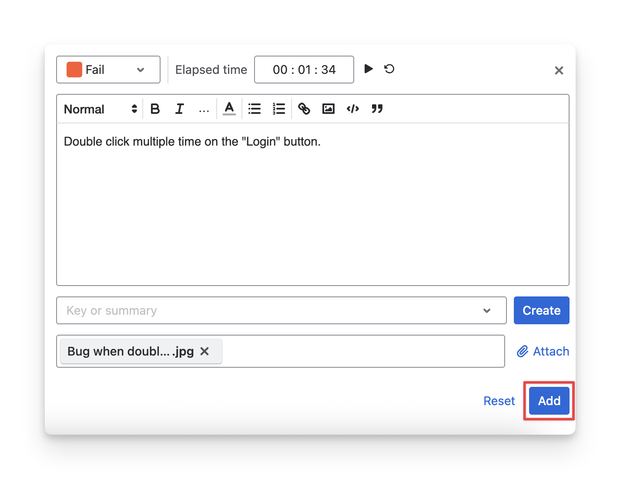
Task: Click the elapsed time input field
Action: coord(304,70)
